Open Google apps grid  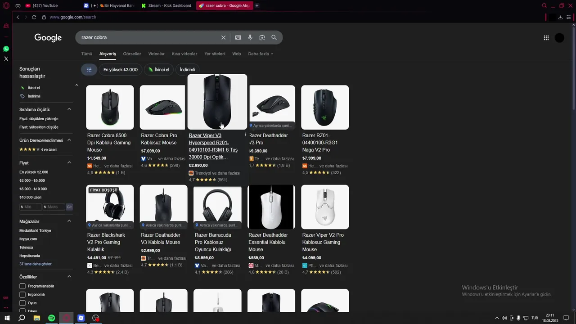(546, 38)
